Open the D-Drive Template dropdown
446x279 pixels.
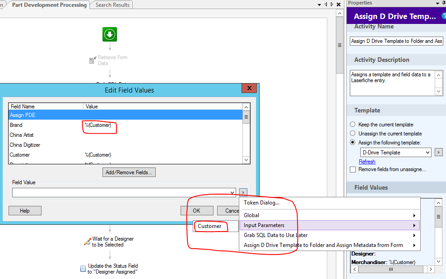[427, 153]
